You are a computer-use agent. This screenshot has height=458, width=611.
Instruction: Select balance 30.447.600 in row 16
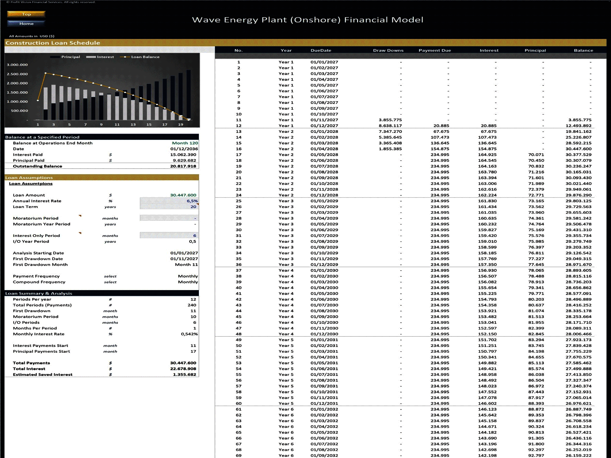click(x=579, y=149)
